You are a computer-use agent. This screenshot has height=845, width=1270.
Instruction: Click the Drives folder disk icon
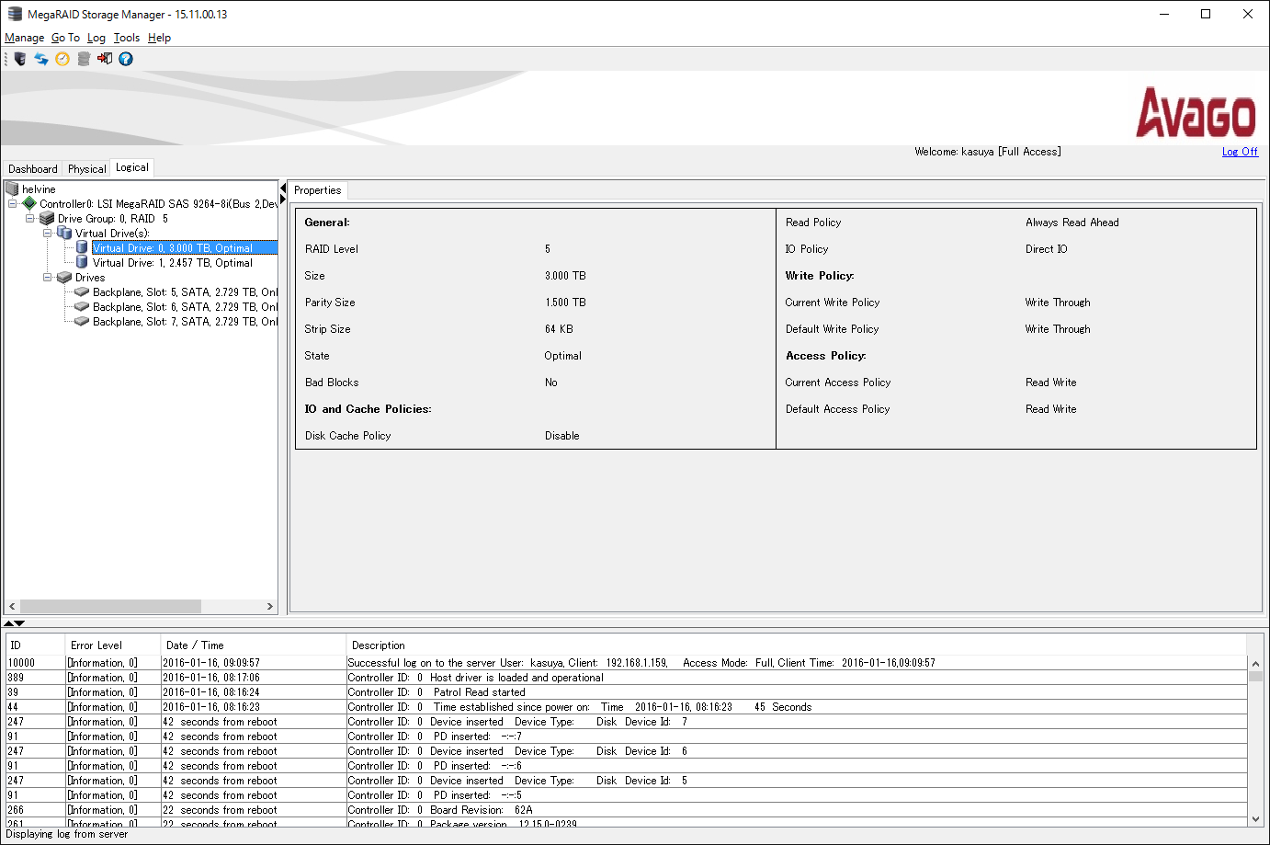[64, 277]
